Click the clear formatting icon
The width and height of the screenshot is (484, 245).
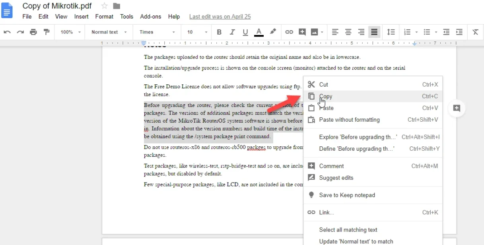pos(475,32)
